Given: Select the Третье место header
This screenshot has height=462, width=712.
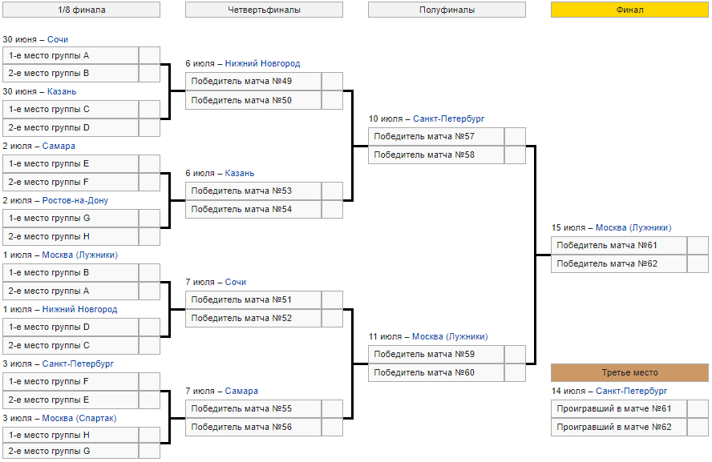Looking at the screenshot, I should [629, 372].
